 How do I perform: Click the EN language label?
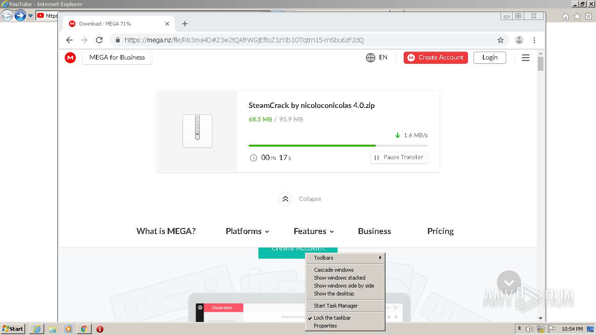point(383,58)
